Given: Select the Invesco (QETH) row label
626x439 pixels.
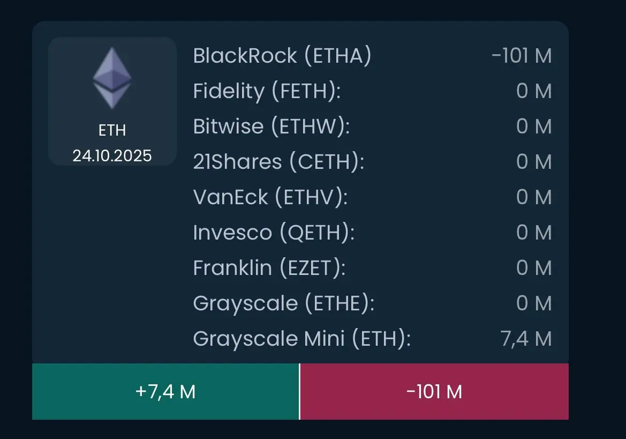Looking at the screenshot, I should pos(274,233).
